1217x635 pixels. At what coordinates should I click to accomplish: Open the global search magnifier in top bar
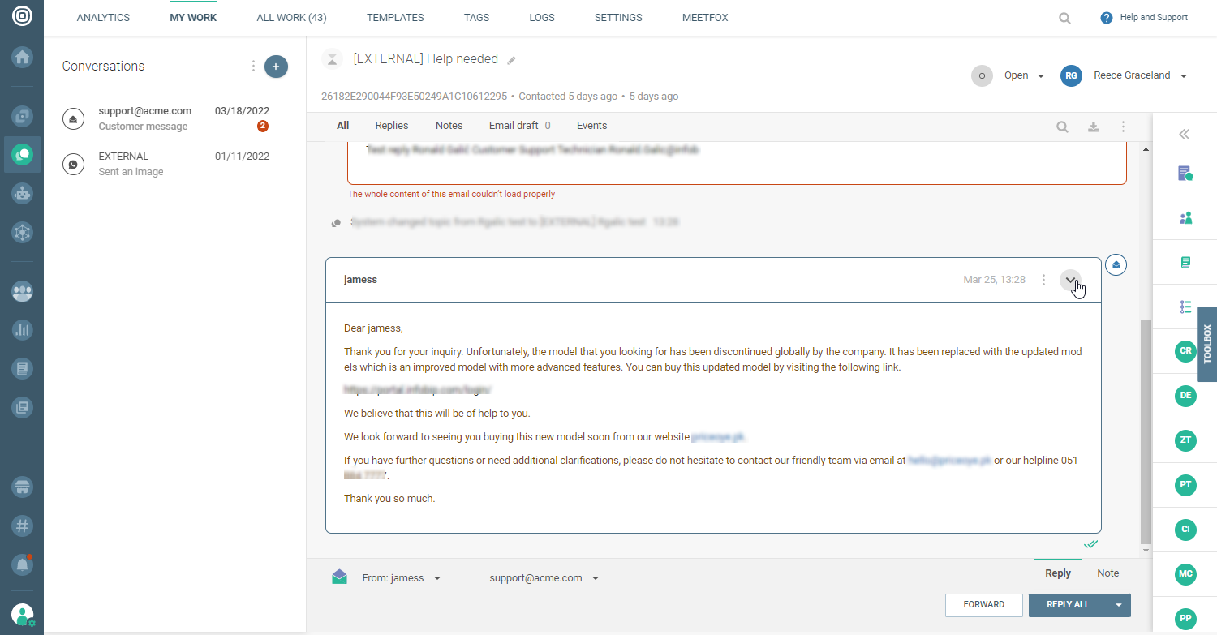[x=1064, y=18]
